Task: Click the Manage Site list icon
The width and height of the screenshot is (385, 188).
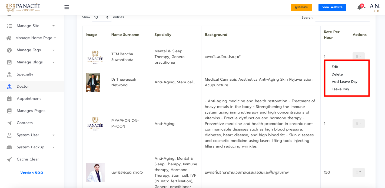Action: (9, 26)
